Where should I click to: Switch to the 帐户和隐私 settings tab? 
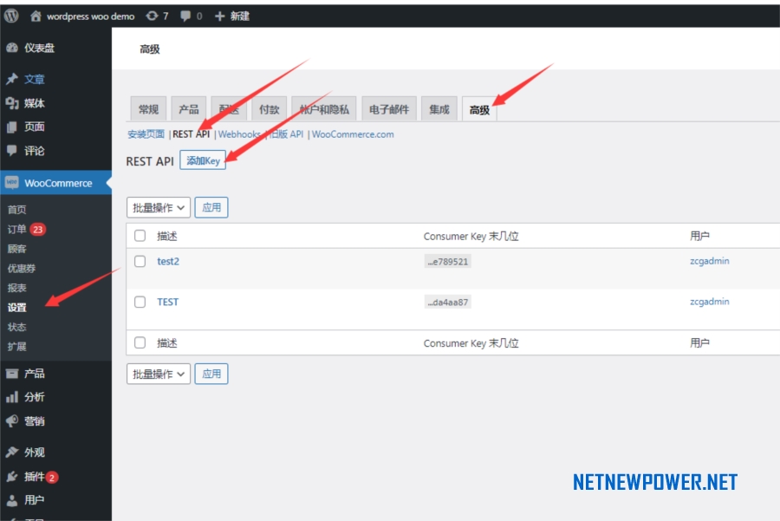[324, 109]
